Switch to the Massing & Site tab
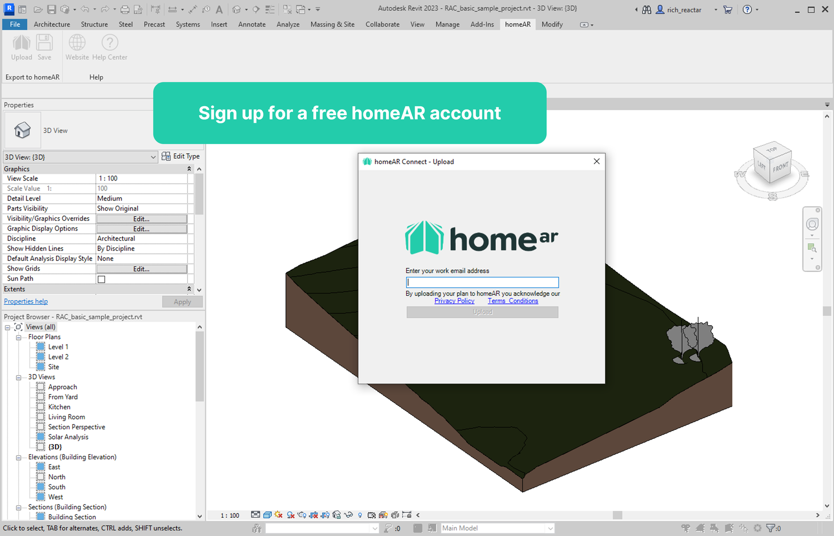Image resolution: width=834 pixels, height=536 pixels. [332, 24]
